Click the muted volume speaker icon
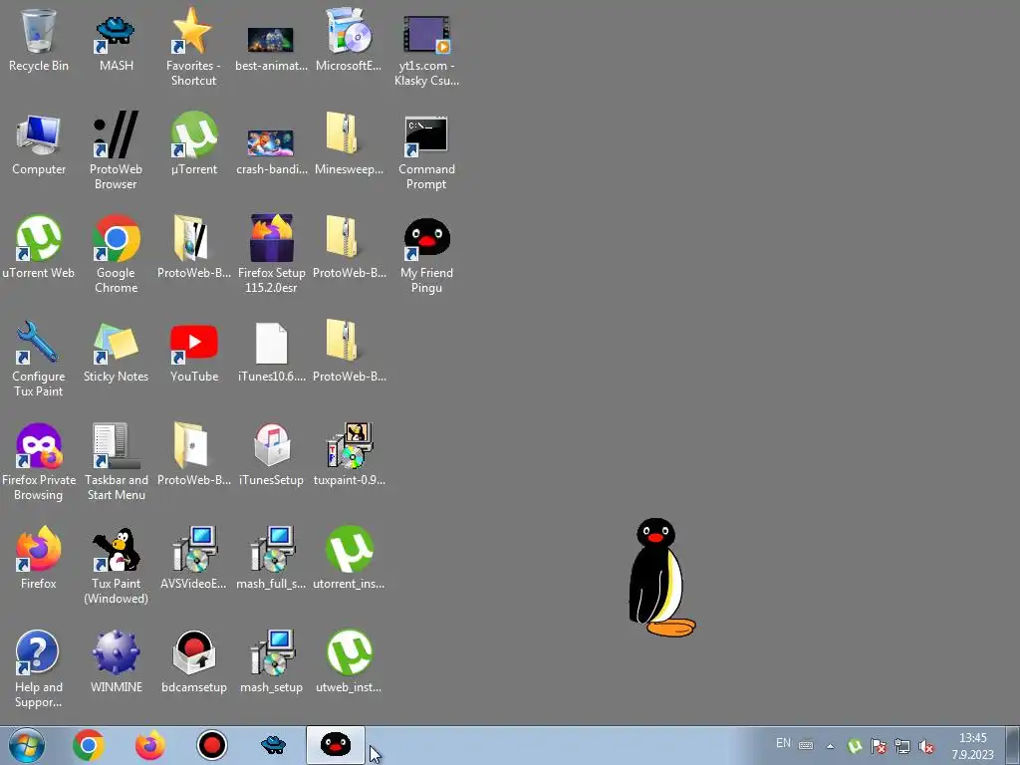Image resolution: width=1020 pixels, height=765 pixels. pyautogui.click(x=926, y=747)
